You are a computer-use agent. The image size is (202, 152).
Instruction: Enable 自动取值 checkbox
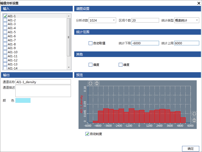90,43
